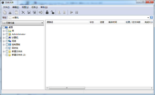This screenshot has height=95, width=155.
Task: Select the 控制面板 label in tree
Action: [16, 45]
